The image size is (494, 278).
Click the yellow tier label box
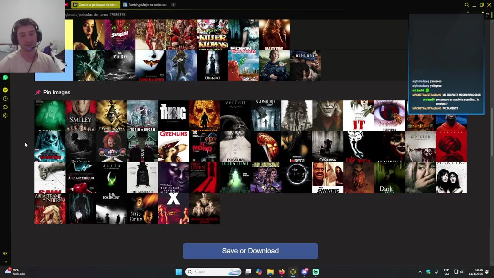[69, 35]
